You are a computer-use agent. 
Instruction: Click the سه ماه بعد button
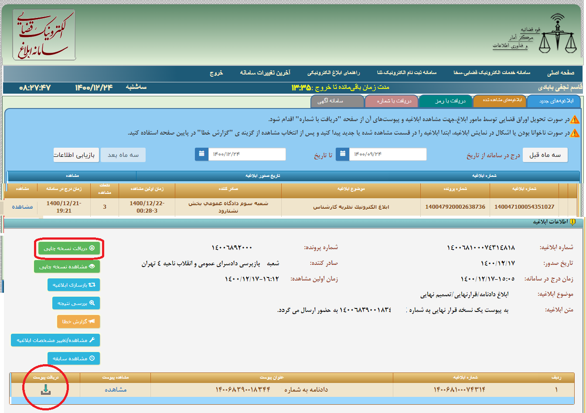[123, 155]
